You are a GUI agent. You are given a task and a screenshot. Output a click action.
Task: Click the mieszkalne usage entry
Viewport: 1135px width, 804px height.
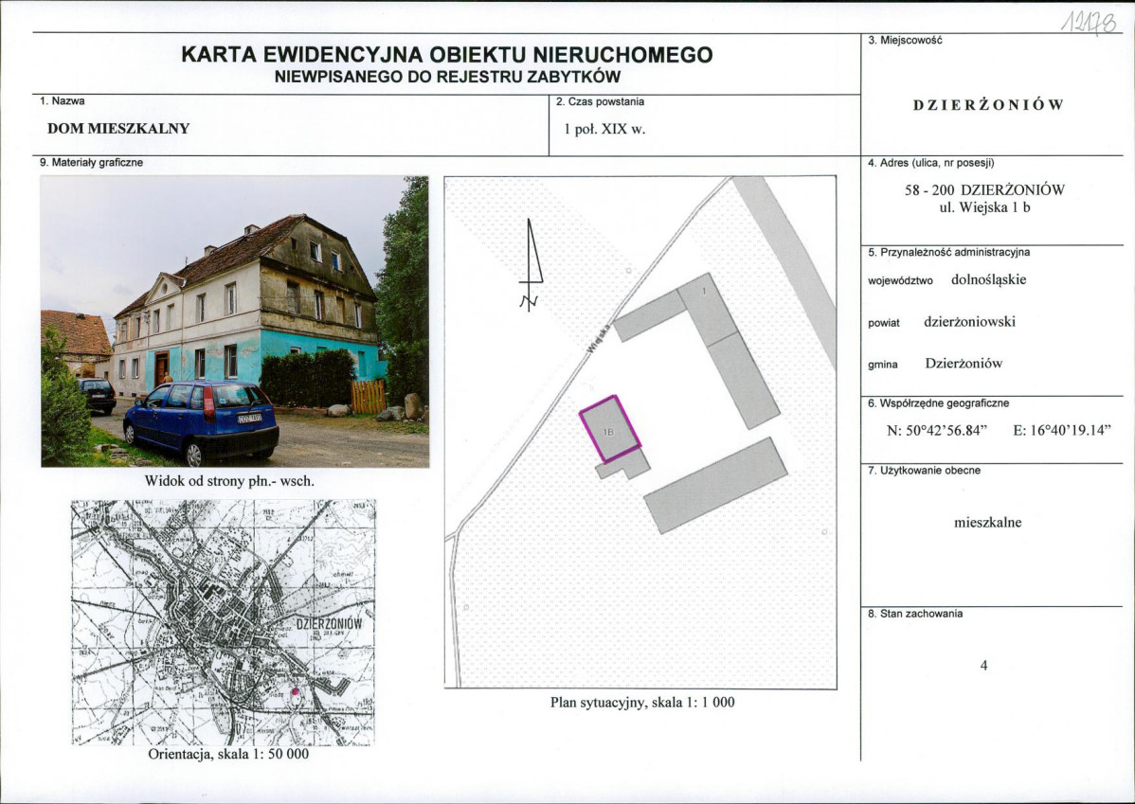tap(988, 521)
